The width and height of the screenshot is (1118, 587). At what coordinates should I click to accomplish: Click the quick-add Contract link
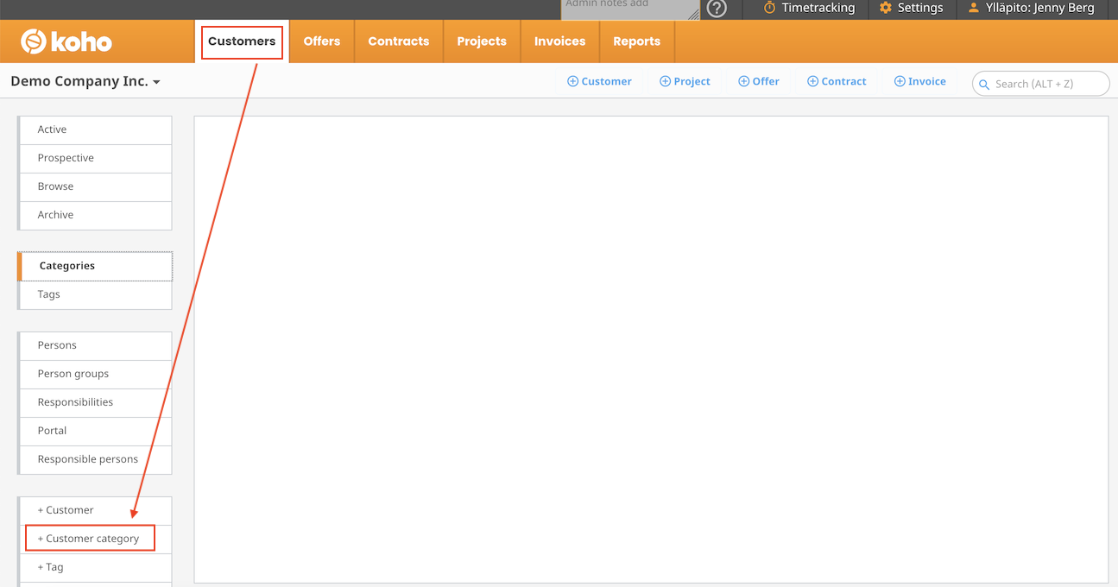tap(837, 81)
